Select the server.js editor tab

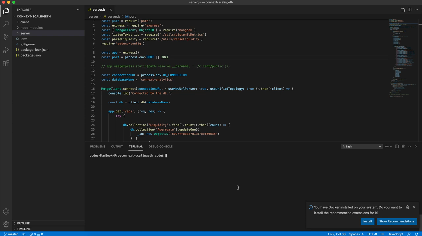point(99,10)
